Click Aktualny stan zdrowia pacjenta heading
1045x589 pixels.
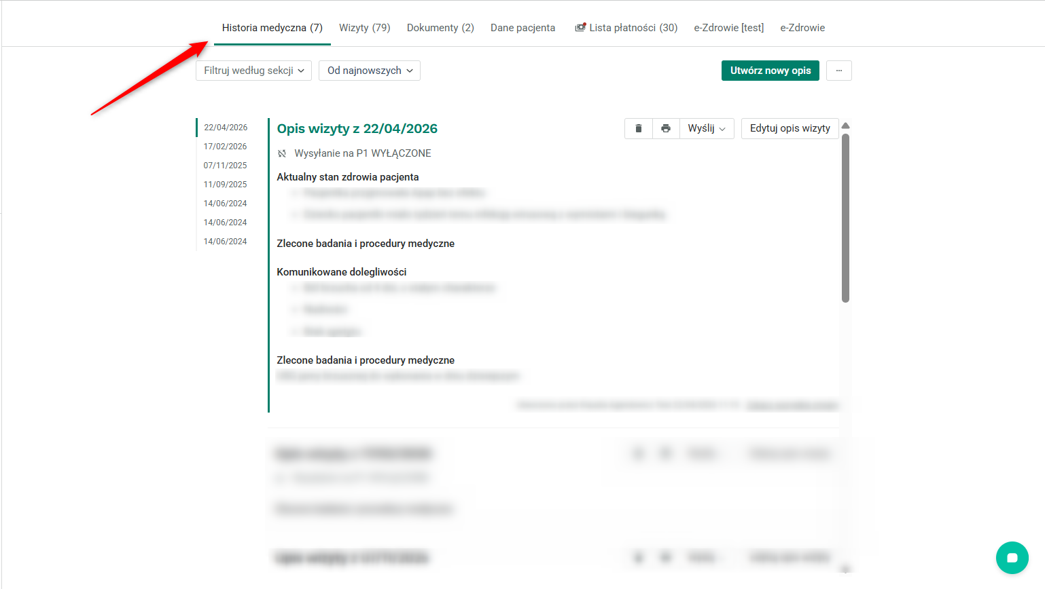pyautogui.click(x=348, y=177)
